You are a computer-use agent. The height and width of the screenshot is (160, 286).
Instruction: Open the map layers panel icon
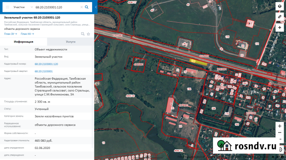[280, 6]
